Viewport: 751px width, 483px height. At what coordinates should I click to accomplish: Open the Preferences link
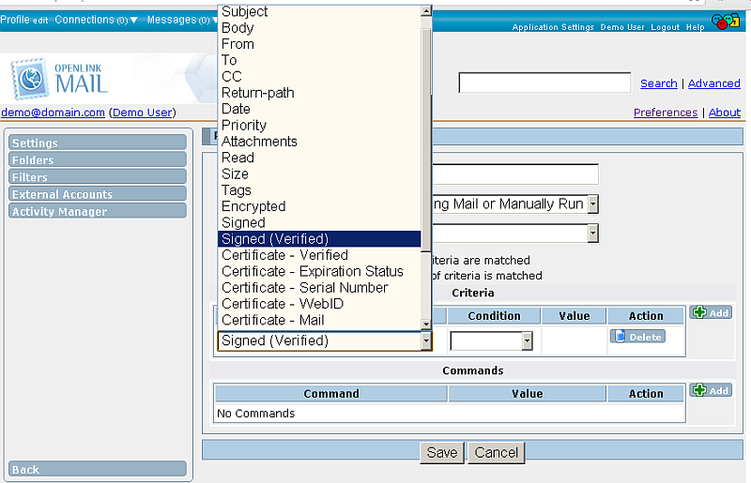(666, 113)
